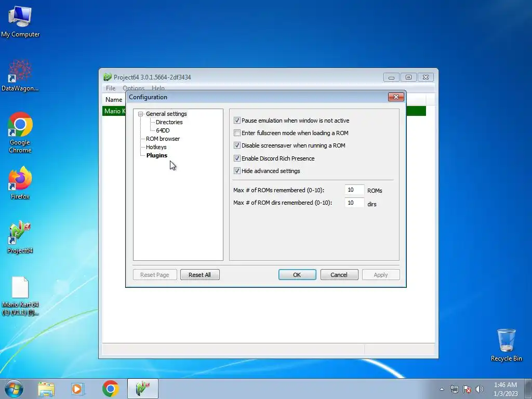
Task: Select the Mario Kart 64 ROM file on desktop
Action: (20, 296)
